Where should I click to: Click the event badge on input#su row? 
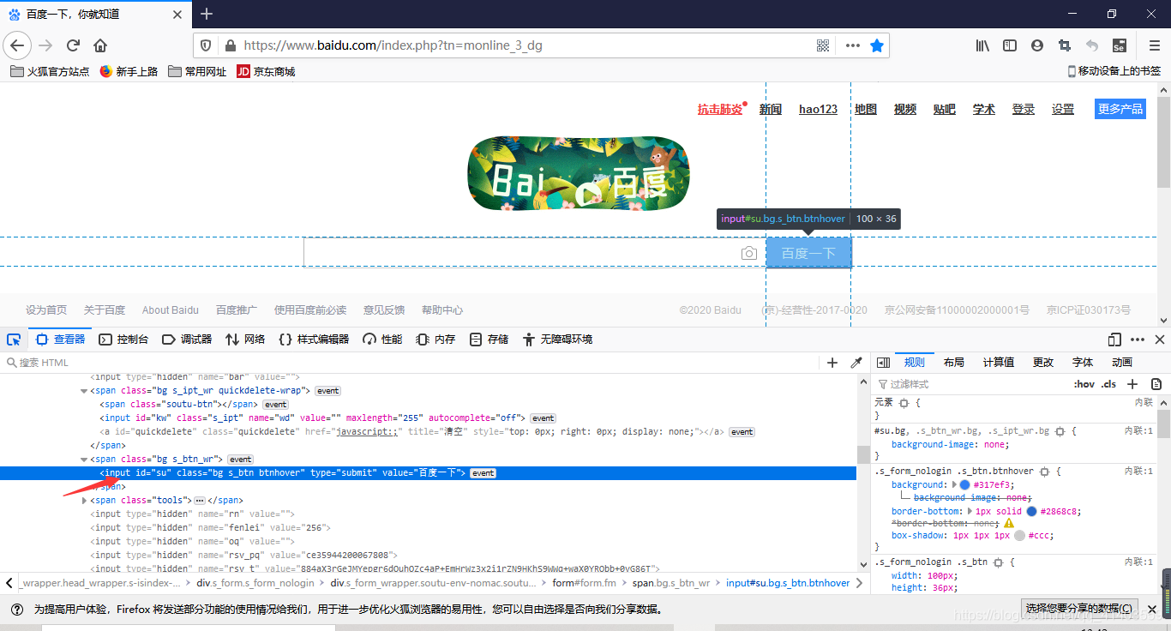[483, 473]
